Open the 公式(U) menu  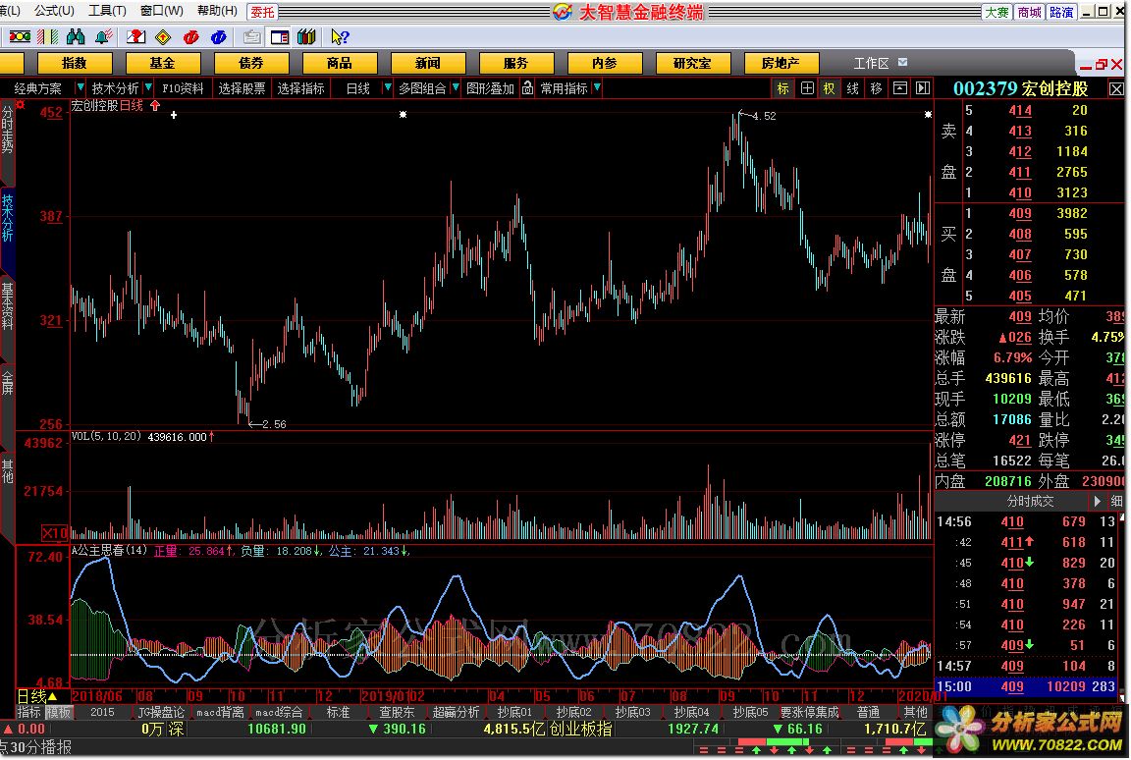pyautogui.click(x=54, y=11)
